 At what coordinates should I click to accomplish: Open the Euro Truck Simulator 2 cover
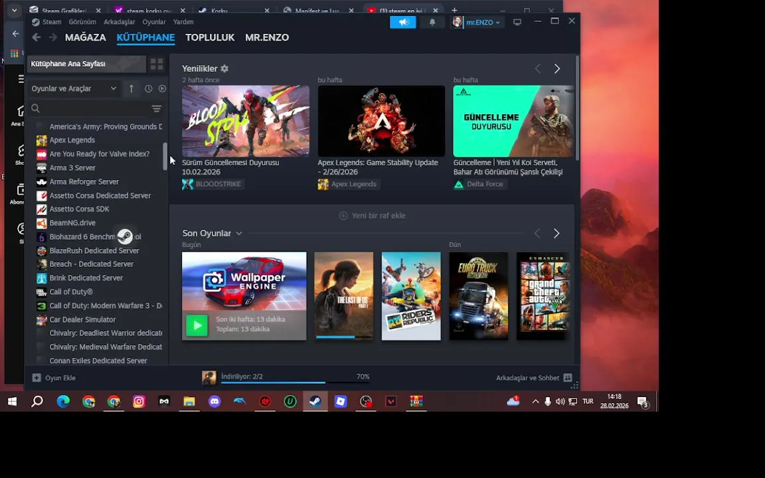479,295
